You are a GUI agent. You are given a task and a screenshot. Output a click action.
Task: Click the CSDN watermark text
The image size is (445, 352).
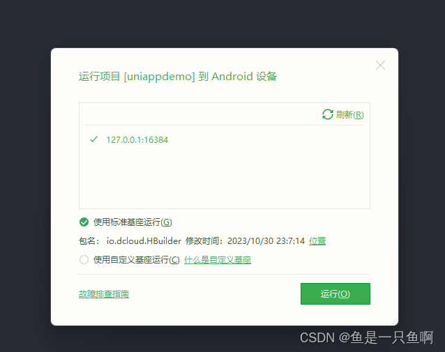367,337
